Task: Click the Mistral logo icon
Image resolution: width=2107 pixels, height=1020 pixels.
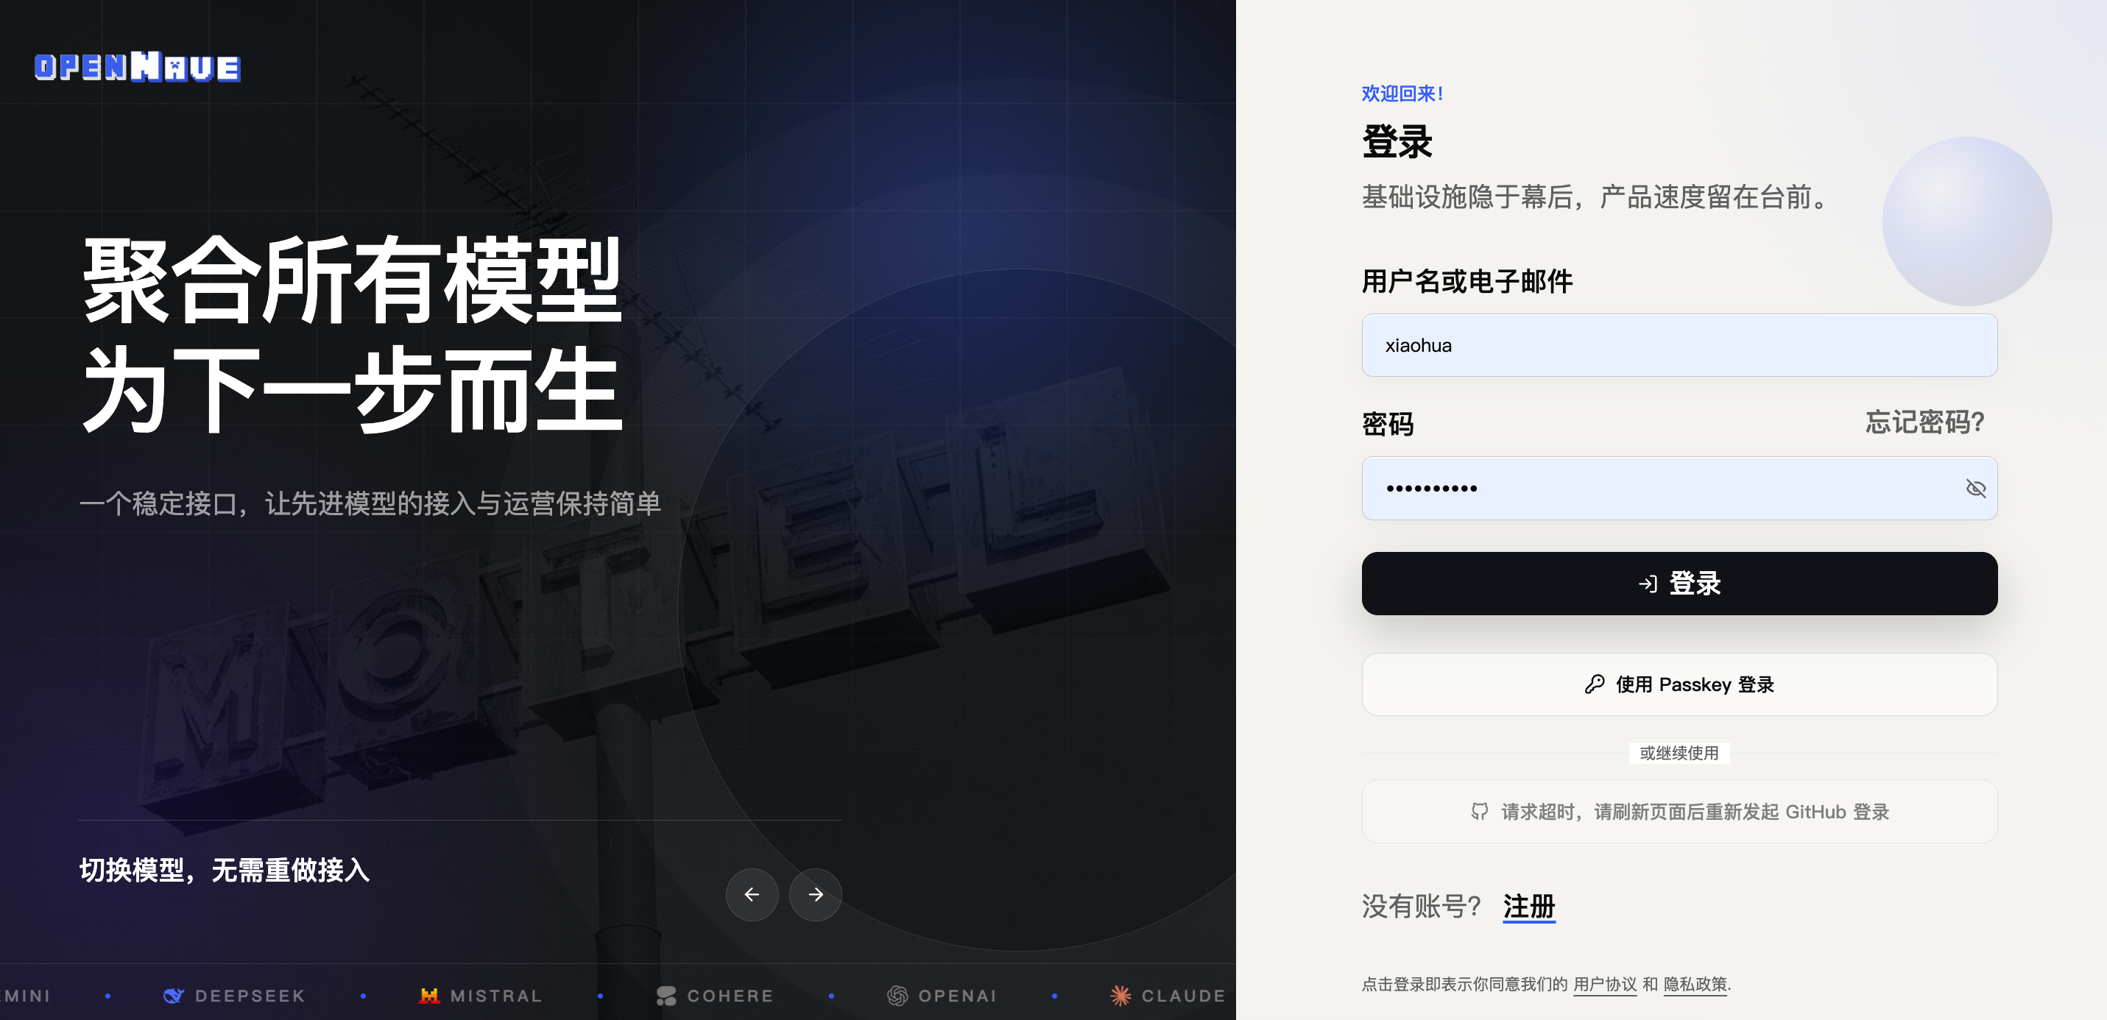Action: click(428, 996)
